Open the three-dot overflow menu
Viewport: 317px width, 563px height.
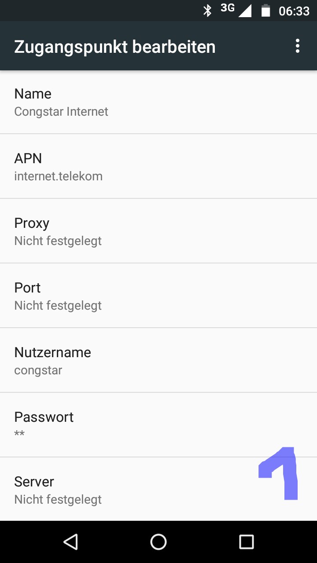298,46
